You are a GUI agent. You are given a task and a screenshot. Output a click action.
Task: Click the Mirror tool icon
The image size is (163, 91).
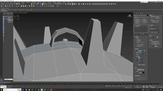coord(63,4)
